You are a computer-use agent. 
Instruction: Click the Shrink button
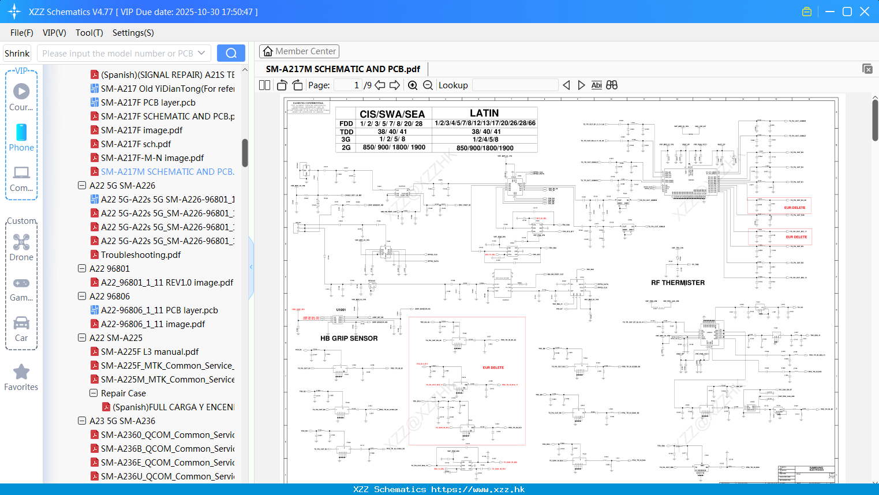pyautogui.click(x=17, y=53)
